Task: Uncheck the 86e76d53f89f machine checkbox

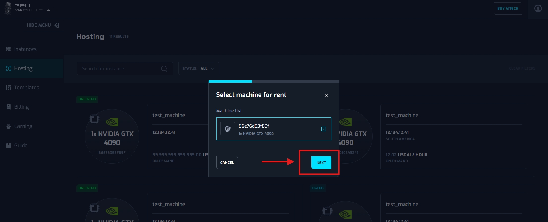Action: tap(323, 129)
